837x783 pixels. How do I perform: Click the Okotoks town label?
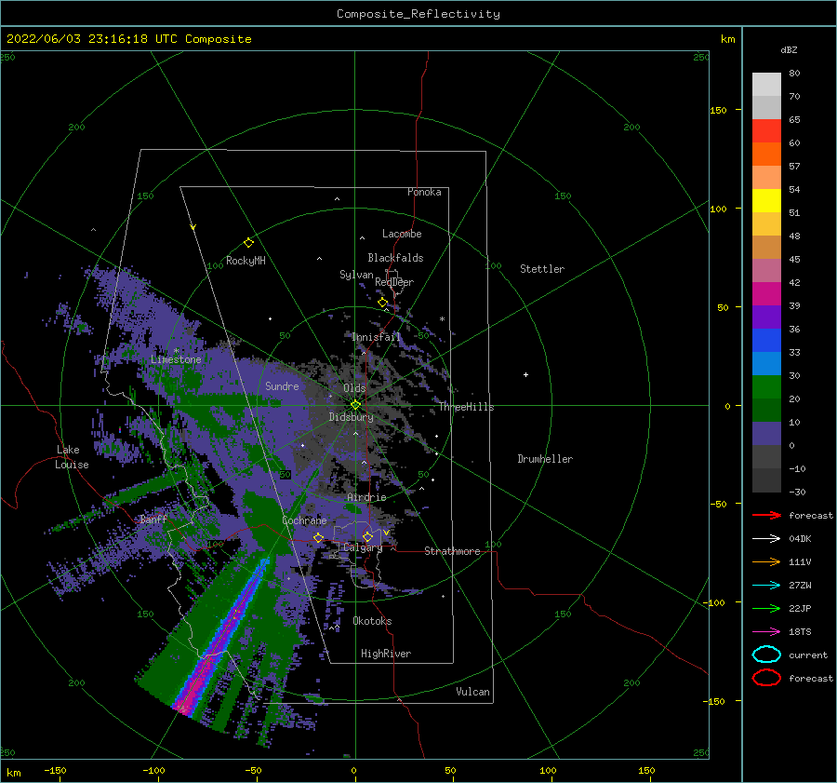click(372, 621)
